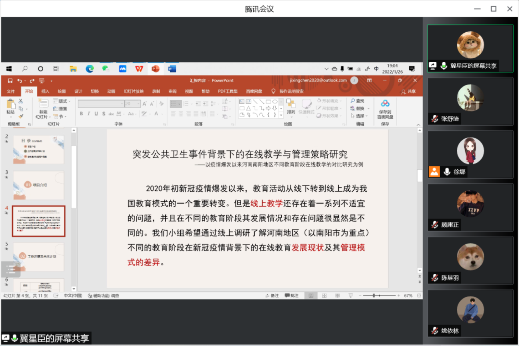Toggle italic formatting
This screenshot has width=519, height=346.
tap(88, 114)
